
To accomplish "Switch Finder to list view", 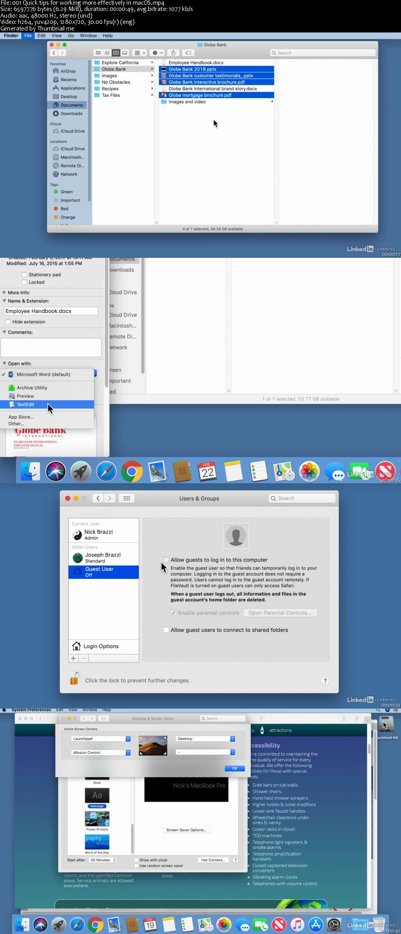I will (x=107, y=53).
